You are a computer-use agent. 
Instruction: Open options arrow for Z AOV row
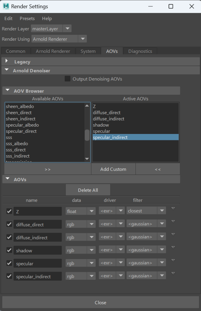pyautogui.click(x=173, y=208)
